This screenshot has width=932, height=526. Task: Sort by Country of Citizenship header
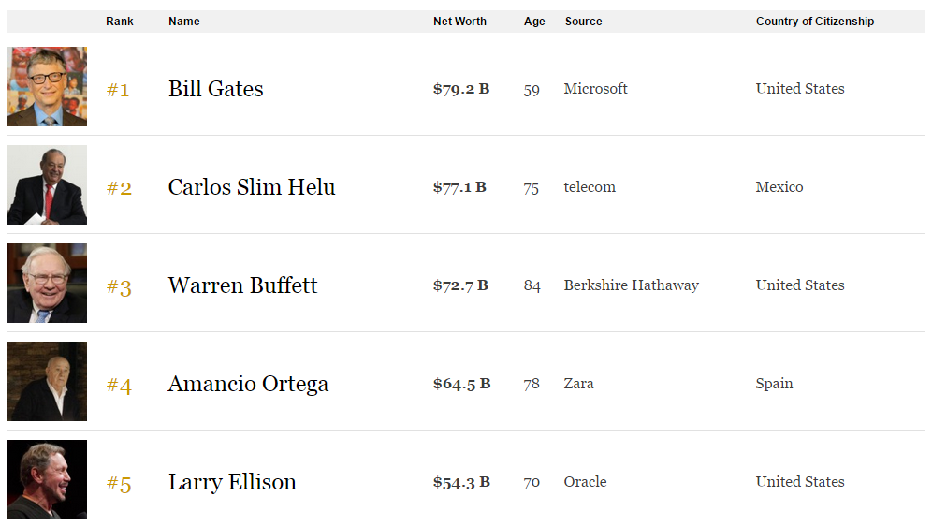(815, 22)
